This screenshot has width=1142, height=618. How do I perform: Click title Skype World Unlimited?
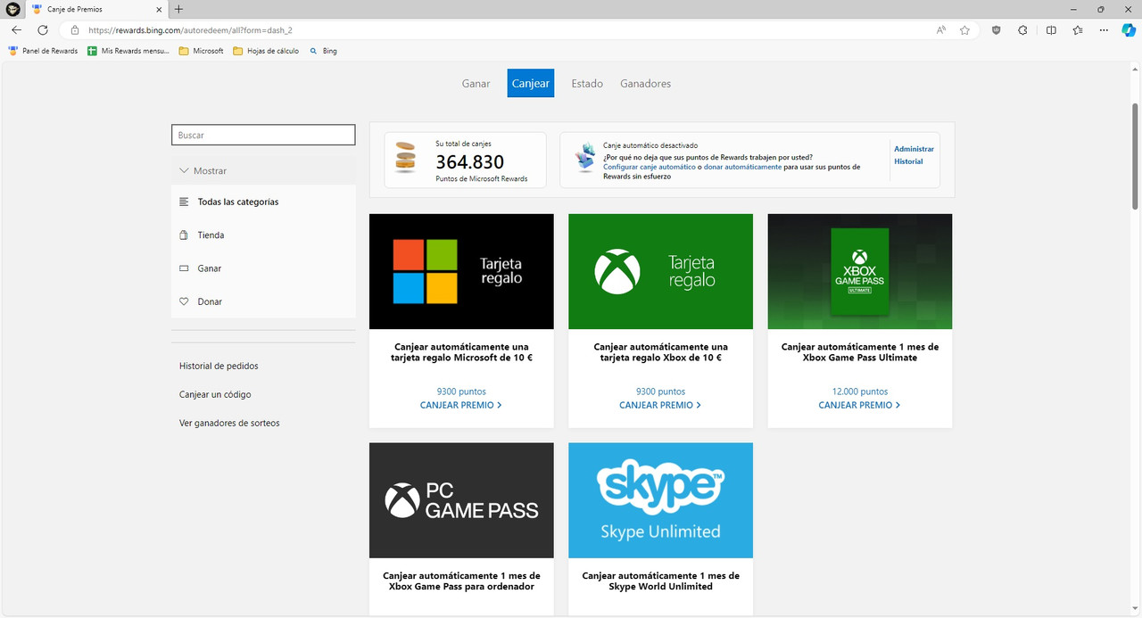click(x=660, y=581)
